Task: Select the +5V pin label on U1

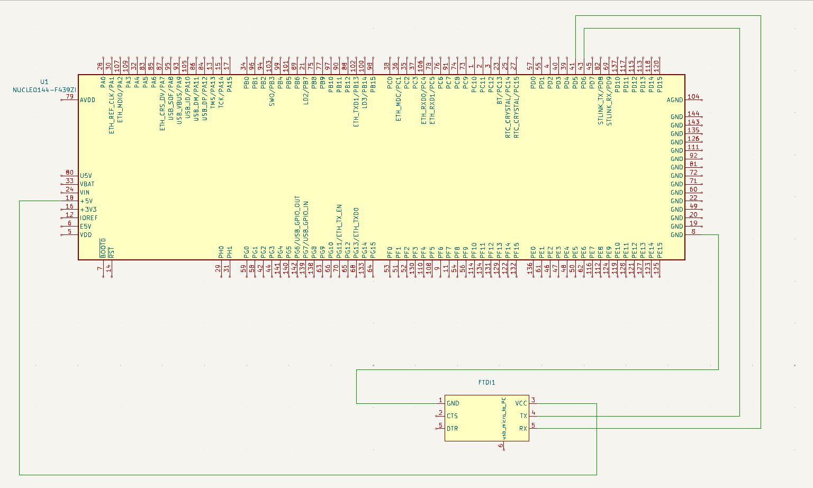Action: click(86, 201)
